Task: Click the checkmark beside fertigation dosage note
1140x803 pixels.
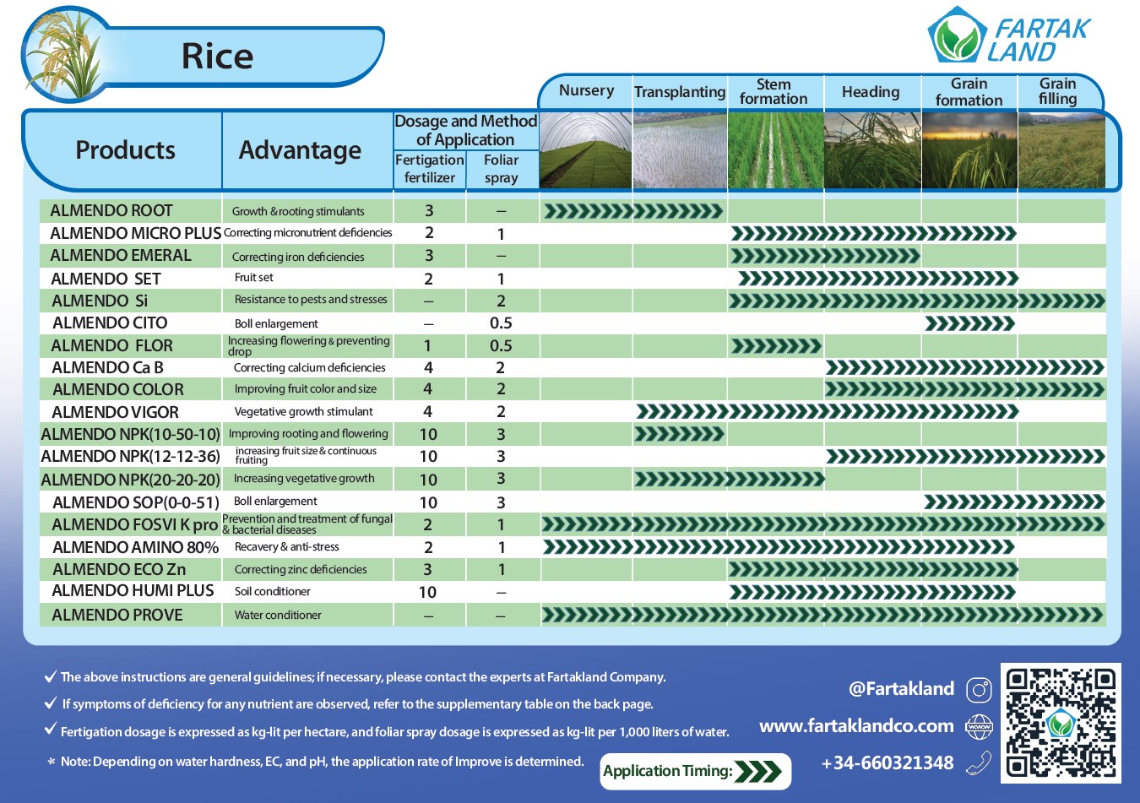Action: click(50, 730)
